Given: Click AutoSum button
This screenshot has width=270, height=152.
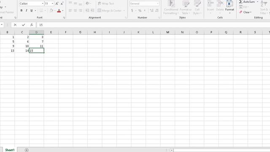Looking at the screenshot, I should (x=247, y=2).
